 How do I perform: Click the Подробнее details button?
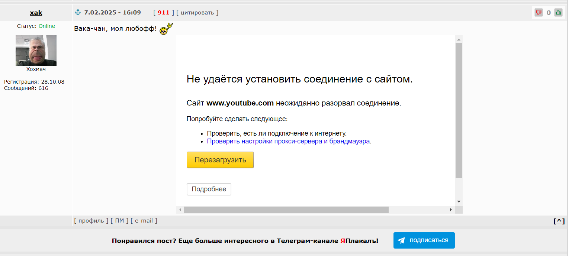(209, 189)
